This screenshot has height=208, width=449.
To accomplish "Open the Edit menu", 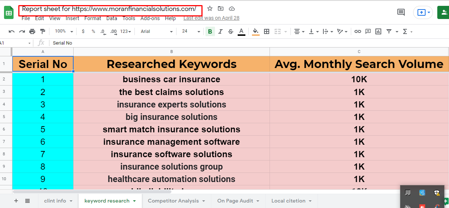I will pyautogui.click(x=40, y=18).
